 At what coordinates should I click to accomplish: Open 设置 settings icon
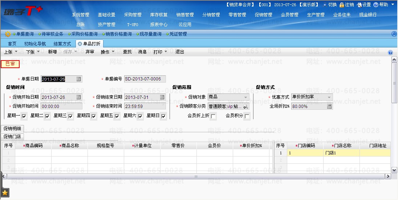pos(359,5)
